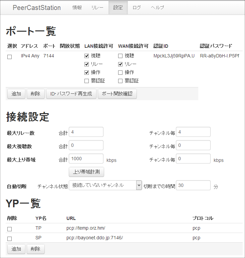Viewport: 245px width, 258px height.
Task: Click 削除 button in port list
Action: point(35,94)
